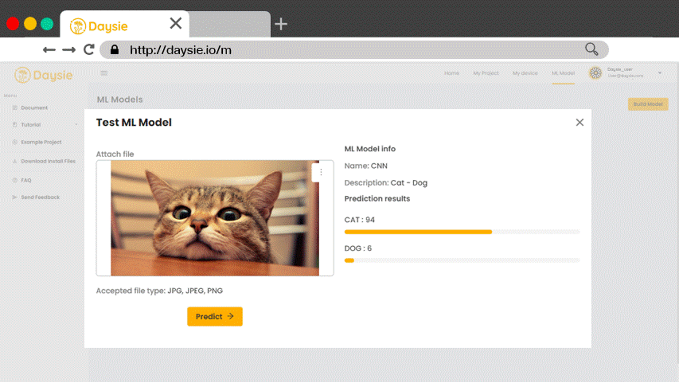The width and height of the screenshot is (679, 382).
Task: Click the Build Model button
Action: pos(648,104)
